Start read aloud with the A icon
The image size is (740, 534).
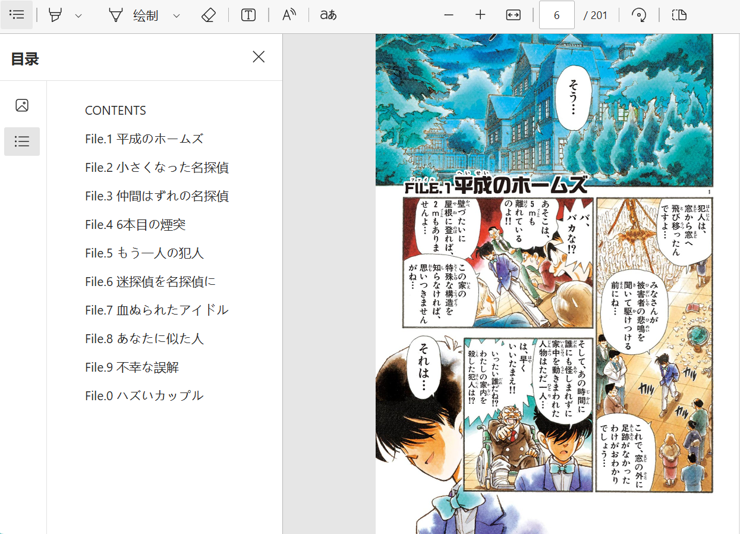pos(289,15)
